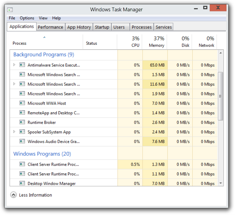Click the RemoteApp and Desktop Connections icon
This screenshot has height=215, width=235.
click(x=22, y=113)
